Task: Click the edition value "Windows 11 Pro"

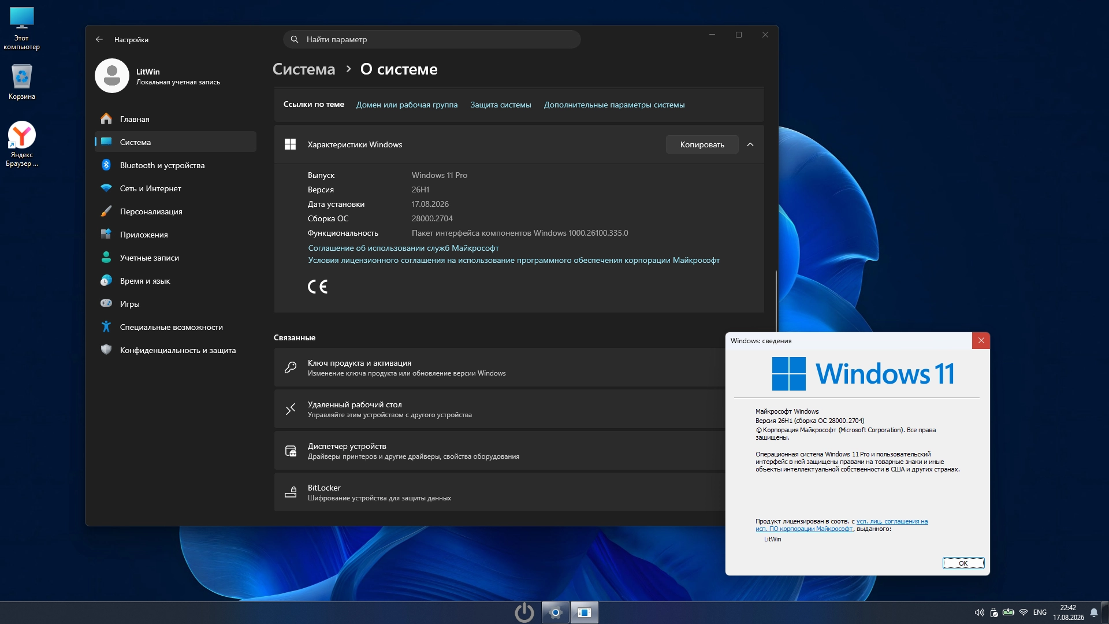Action: (440, 175)
